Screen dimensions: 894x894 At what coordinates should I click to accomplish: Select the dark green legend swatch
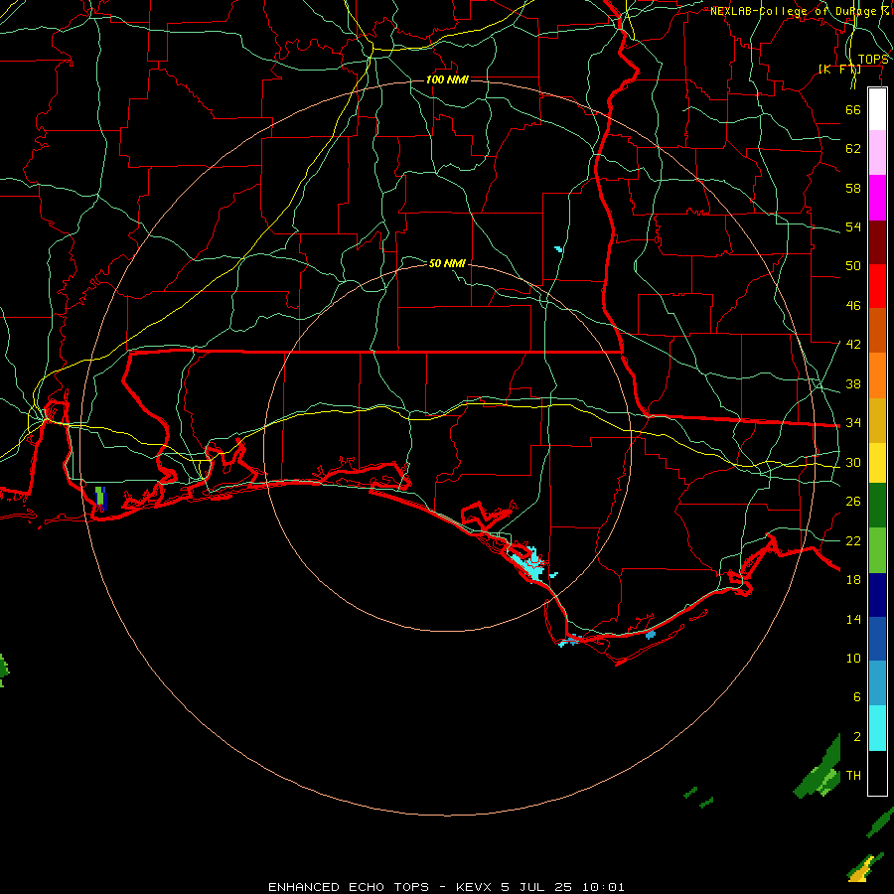(x=877, y=506)
